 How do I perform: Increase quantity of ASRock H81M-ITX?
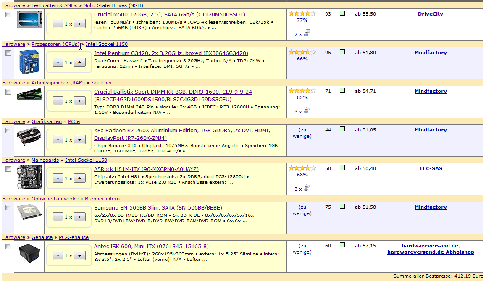pos(80,178)
